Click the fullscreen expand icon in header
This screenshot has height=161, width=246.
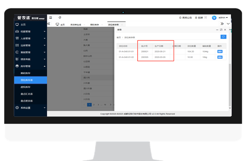coord(205,18)
